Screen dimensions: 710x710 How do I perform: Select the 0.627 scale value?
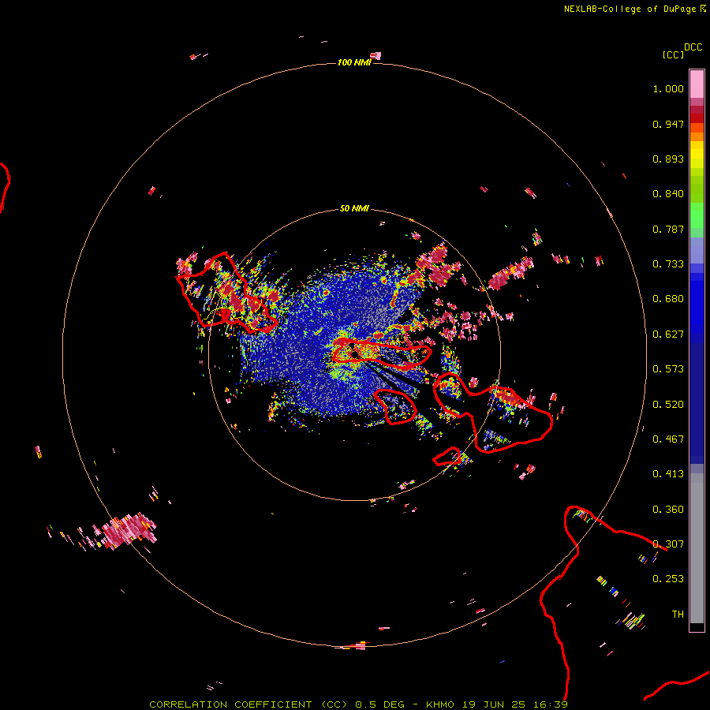(668, 334)
